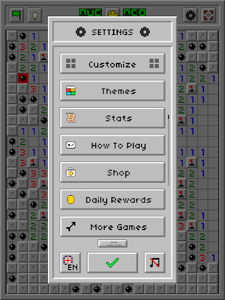Click the exploded mine on red tile

click(x=23, y=78)
